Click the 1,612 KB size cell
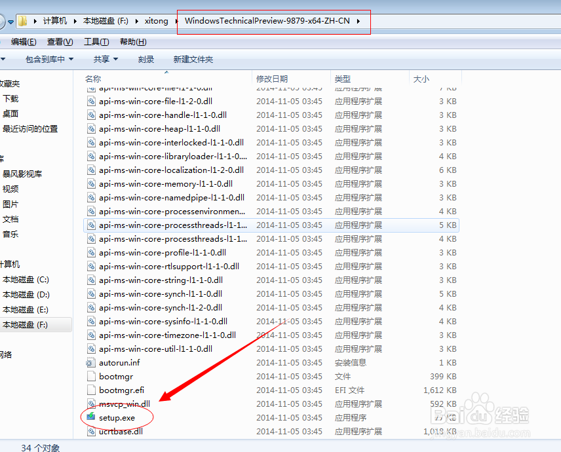The width and height of the screenshot is (561, 452). click(440, 390)
